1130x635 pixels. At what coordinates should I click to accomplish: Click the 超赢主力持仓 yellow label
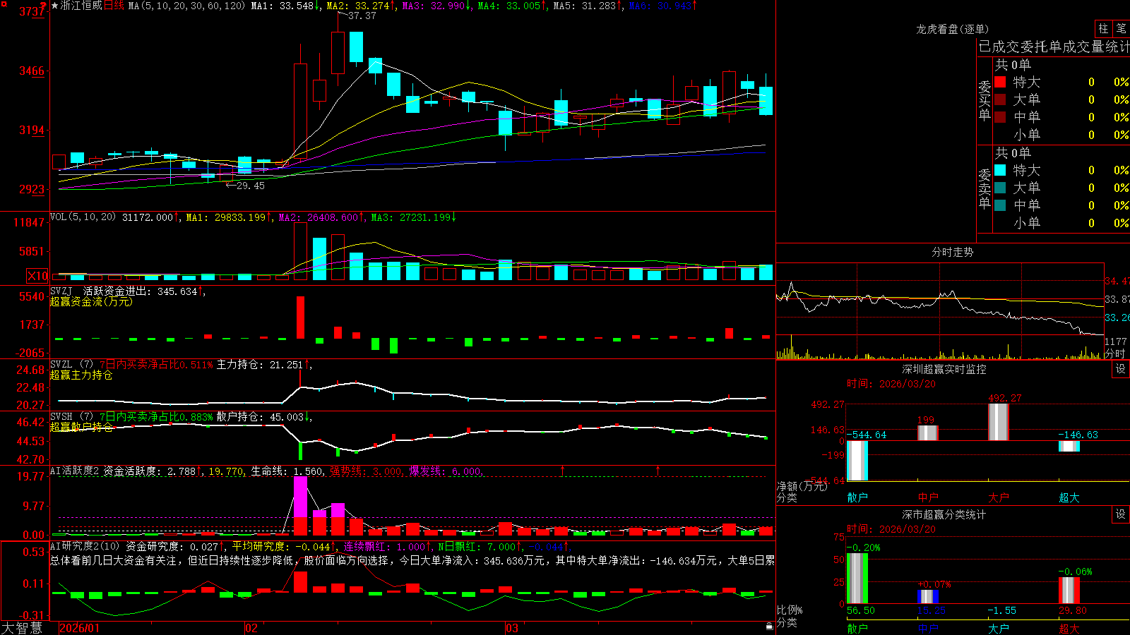coord(81,375)
